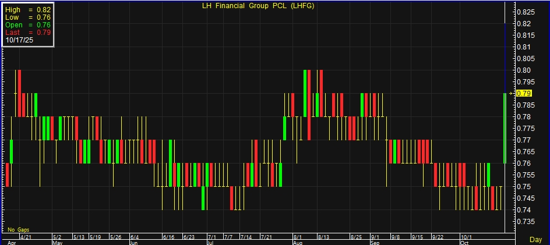Click the Day timeframe label

(535, 240)
